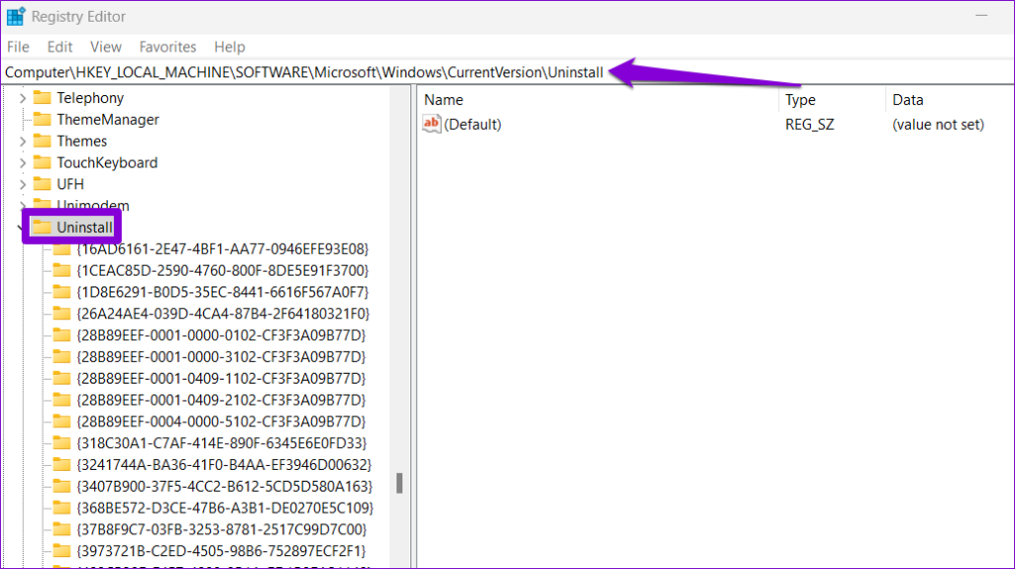Open the Help menu

tap(230, 47)
